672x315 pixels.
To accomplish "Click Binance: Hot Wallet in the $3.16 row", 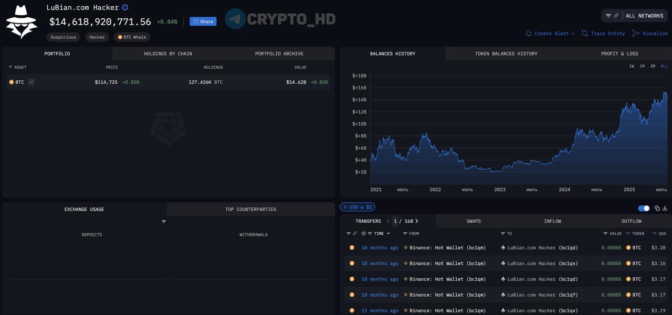I will pos(448,264).
